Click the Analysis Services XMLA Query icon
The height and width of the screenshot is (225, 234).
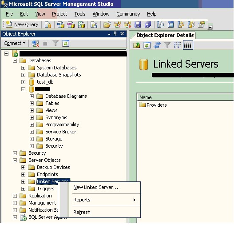tap(81, 24)
